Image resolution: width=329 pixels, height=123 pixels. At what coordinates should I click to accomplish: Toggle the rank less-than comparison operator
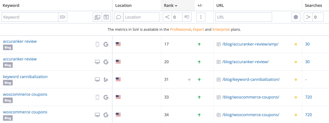[167, 17]
